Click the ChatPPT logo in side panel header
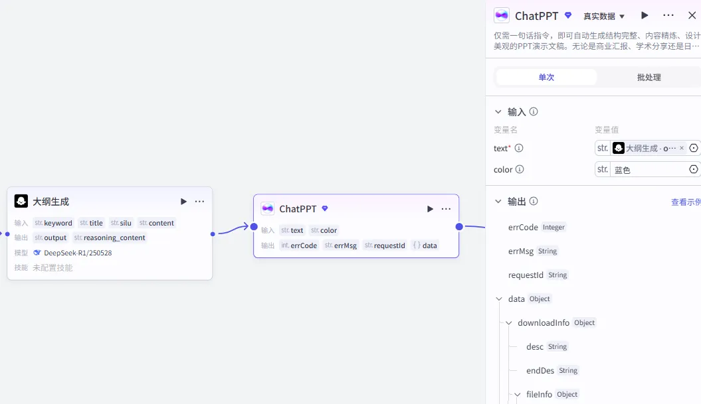The height and width of the screenshot is (404, 701). [x=502, y=16]
